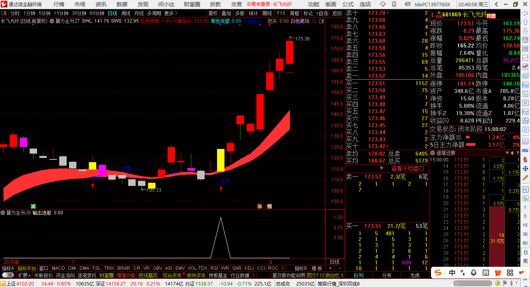Screen dimensions: 530x287
Task: Collapse the 逐笔还原 panel chevron
Action: [x=432, y=153]
